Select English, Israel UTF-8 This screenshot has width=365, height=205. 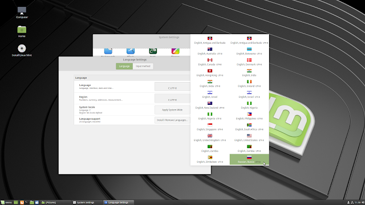(249, 95)
